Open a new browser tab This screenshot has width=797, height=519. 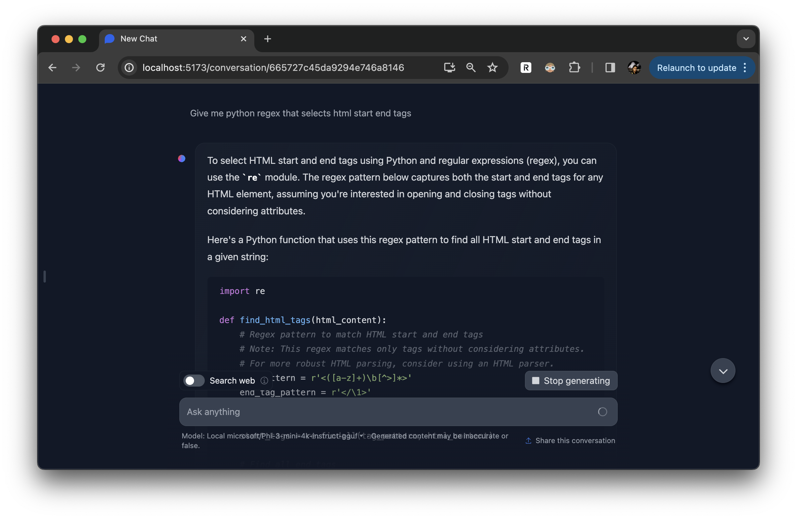pyautogui.click(x=267, y=39)
